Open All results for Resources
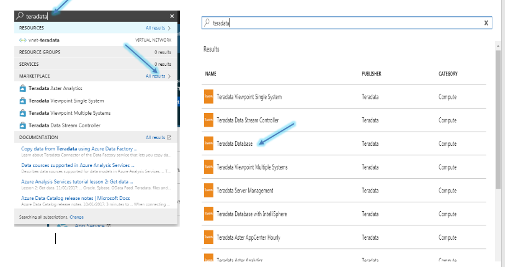505x267 pixels. pos(155,28)
